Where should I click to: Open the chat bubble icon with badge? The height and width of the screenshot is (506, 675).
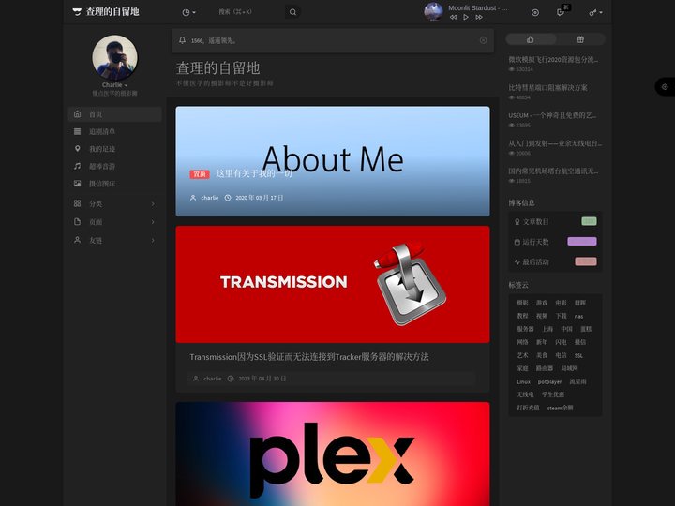[x=562, y=12]
